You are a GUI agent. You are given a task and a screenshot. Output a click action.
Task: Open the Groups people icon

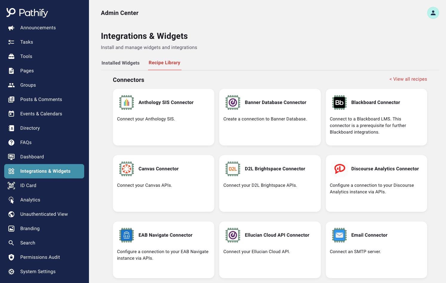(x=11, y=85)
